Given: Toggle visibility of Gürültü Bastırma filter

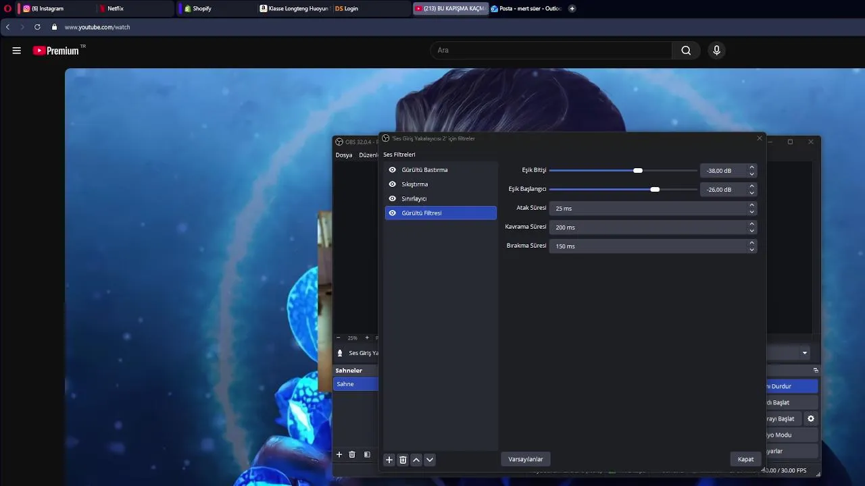Looking at the screenshot, I should (x=393, y=170).
